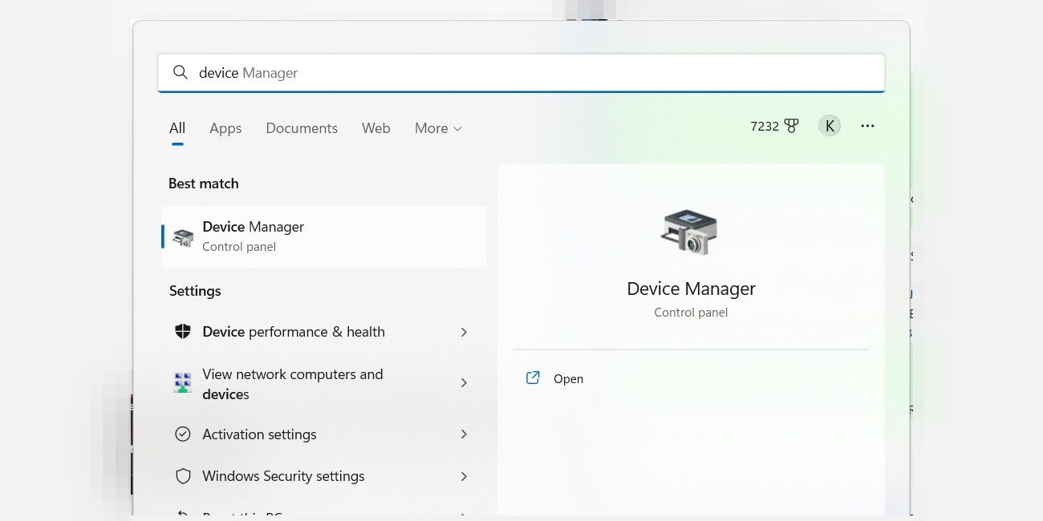Image resolution: width=1043 pixels, height=521 pixels.
Task: Open Device performance & health settings
Action: (294, 331)
